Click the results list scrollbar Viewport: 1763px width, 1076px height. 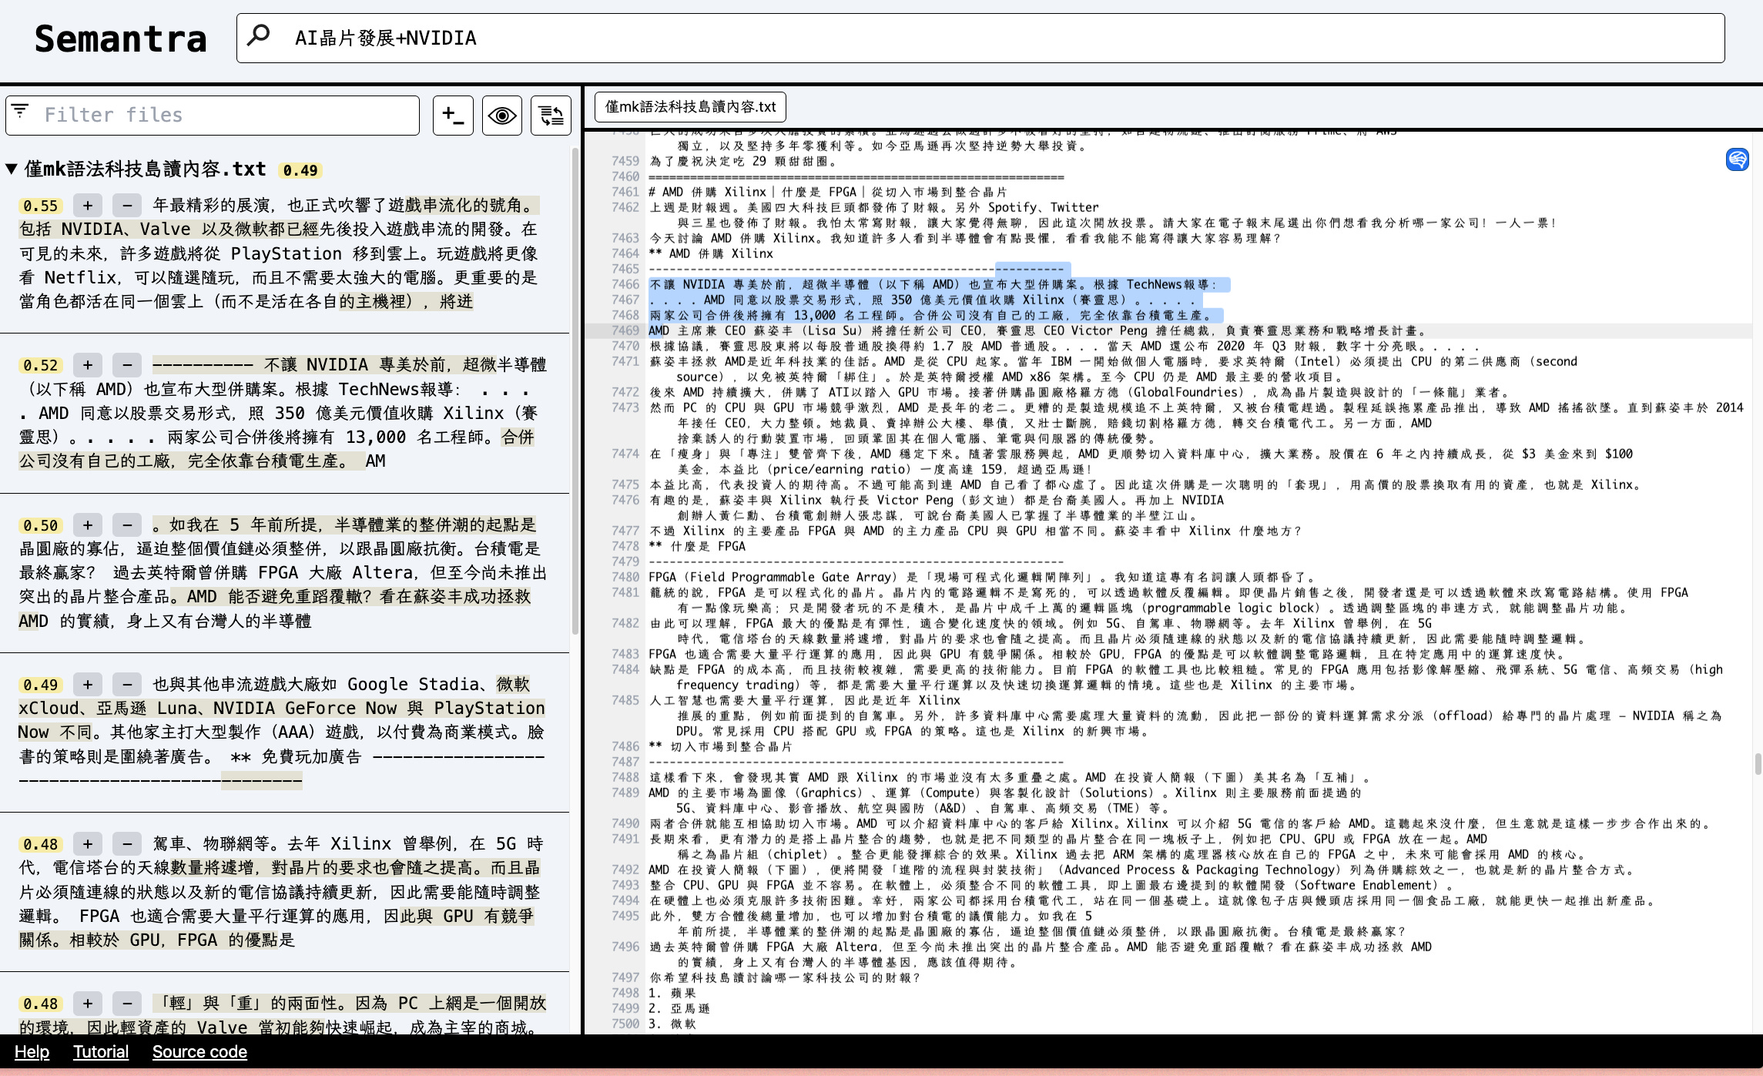tap(575, 393)
